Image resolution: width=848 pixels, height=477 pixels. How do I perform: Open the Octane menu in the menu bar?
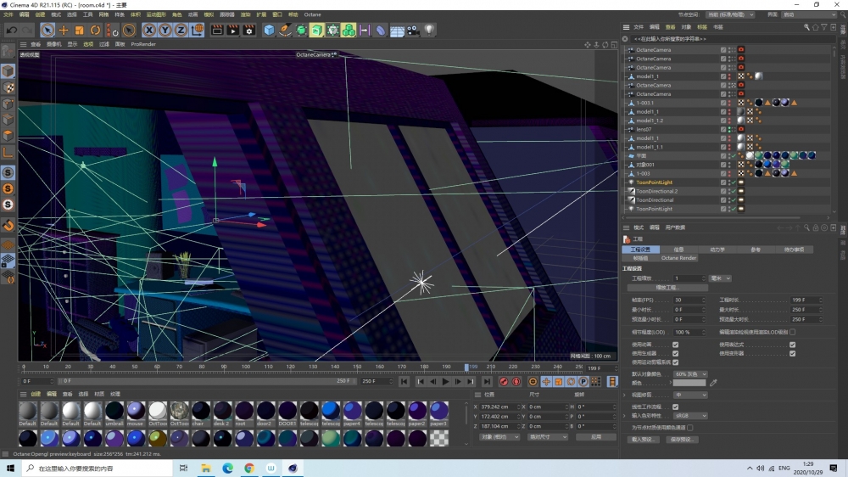[312, 14]
